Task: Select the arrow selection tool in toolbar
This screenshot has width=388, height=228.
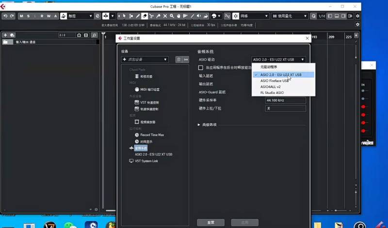Action: [124, 16]
